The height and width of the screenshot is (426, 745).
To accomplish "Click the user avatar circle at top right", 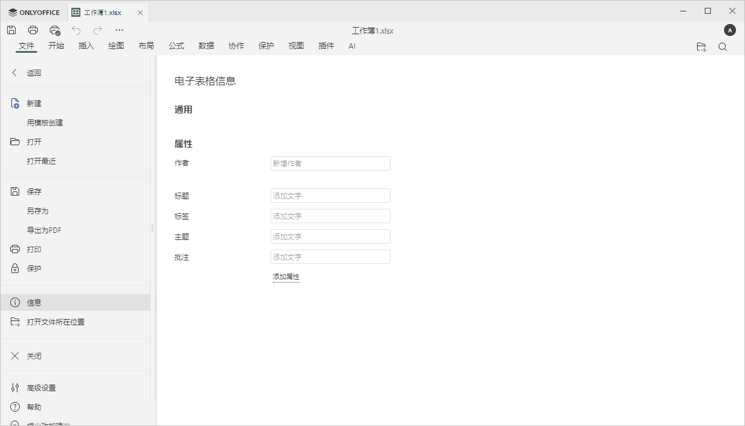I will pyautogui.click(x=730, y=29).
